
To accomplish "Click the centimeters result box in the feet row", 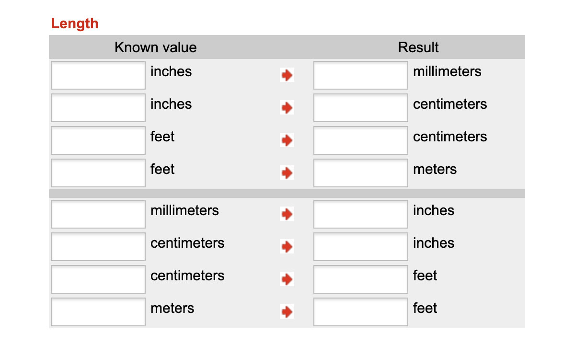I will 360,140.
